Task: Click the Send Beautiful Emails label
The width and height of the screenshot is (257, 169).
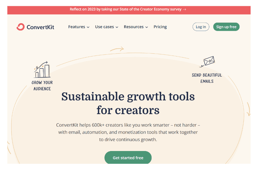Action: click(207, 78)
